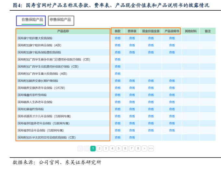This screenshot has width=221, height=170.
Task: Open 产品说明书 for 国寿附加康宁豁免保险费疾病保险
Action: [172, 52]
